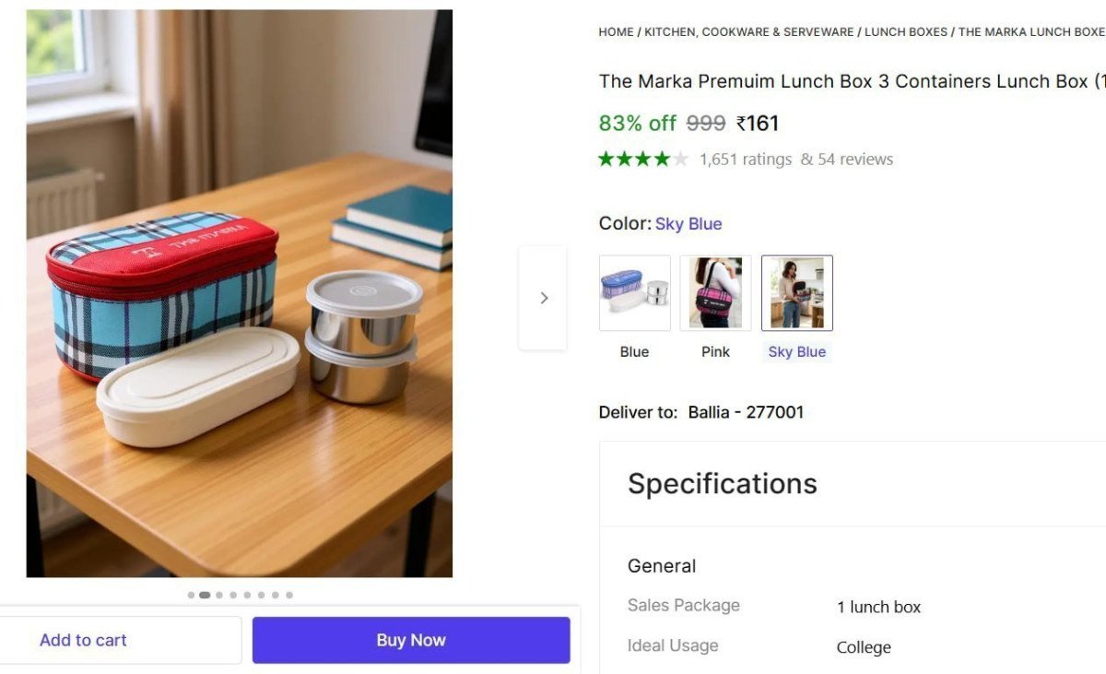Open the 'LUNCH BOXES' breadcrumb link
This screenshot has width=1106, height=674.
906,31
